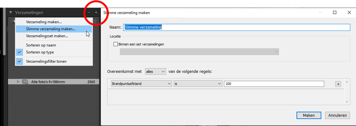Click the Maken button
Image resolution: width=356 pixels, height=126 pixels.
click(x=309, y=115)
